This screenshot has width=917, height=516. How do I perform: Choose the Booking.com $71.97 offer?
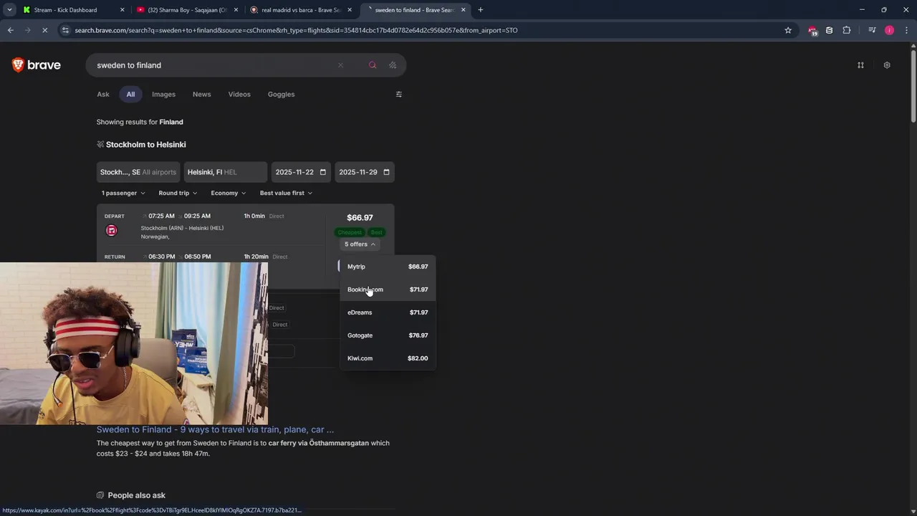coord(388,290)
